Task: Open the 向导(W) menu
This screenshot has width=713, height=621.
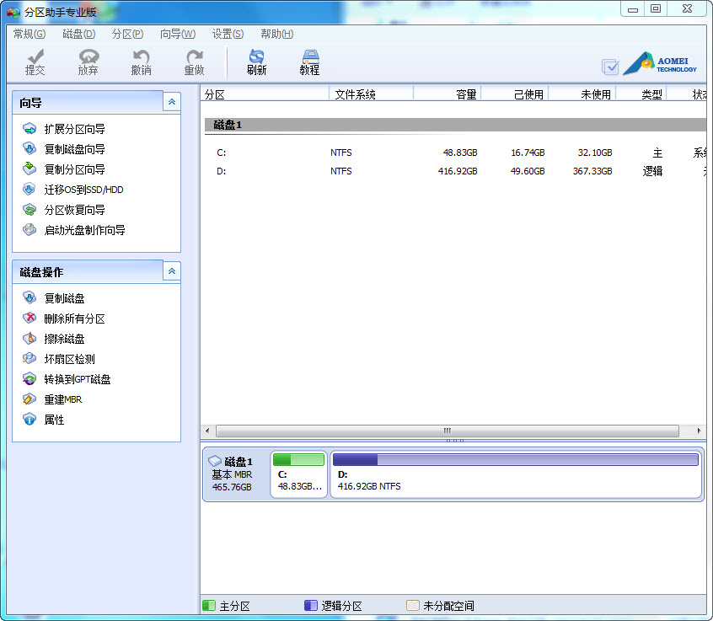Action: click(177, 34)
